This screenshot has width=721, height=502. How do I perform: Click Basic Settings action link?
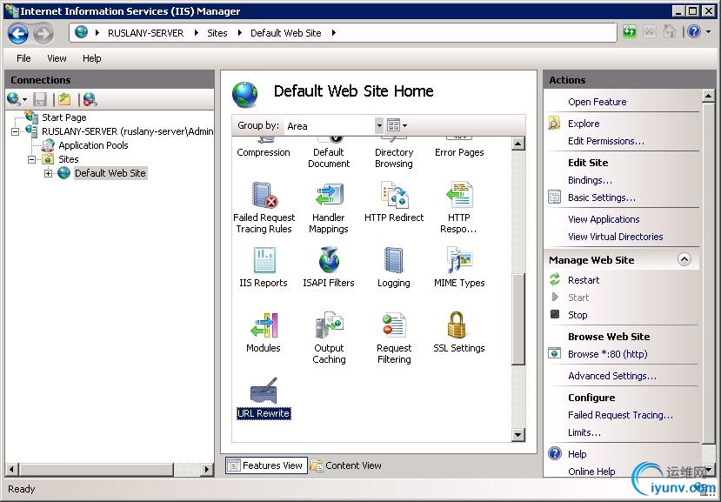602,197
